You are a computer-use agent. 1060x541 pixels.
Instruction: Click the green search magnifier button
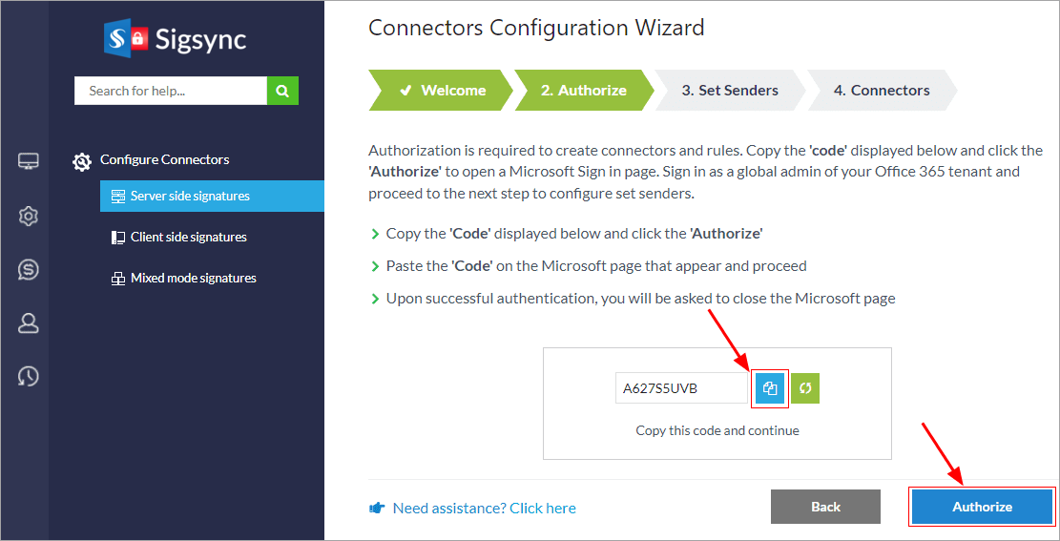pyautogui.click(x=282, y=91)
